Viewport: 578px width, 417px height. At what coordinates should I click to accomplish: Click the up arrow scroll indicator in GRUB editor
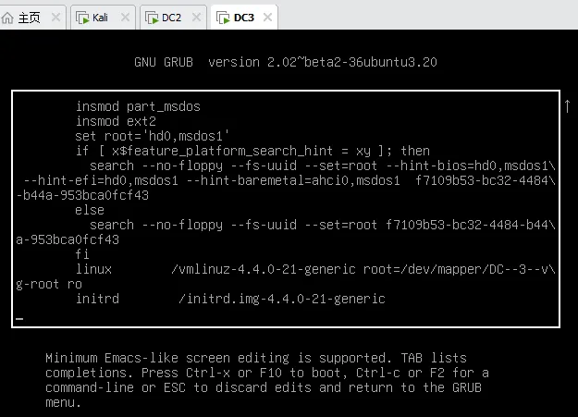(x=567, y=106)
